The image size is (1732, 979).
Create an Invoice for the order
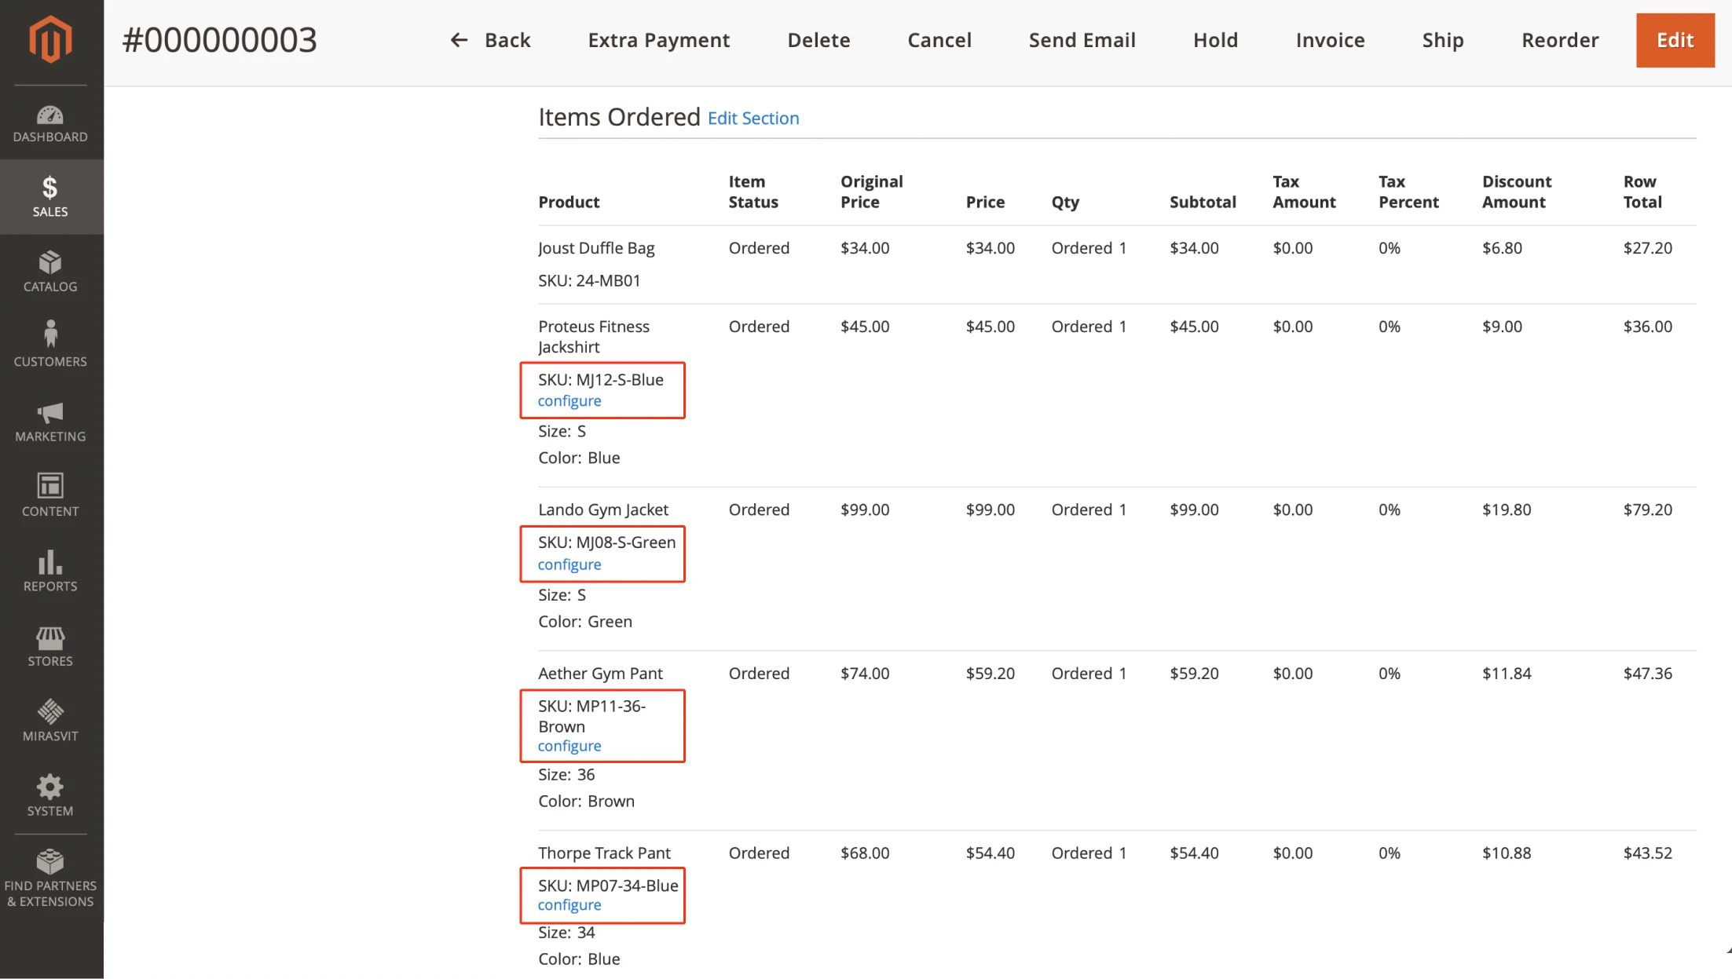[x=1330, y=39]
